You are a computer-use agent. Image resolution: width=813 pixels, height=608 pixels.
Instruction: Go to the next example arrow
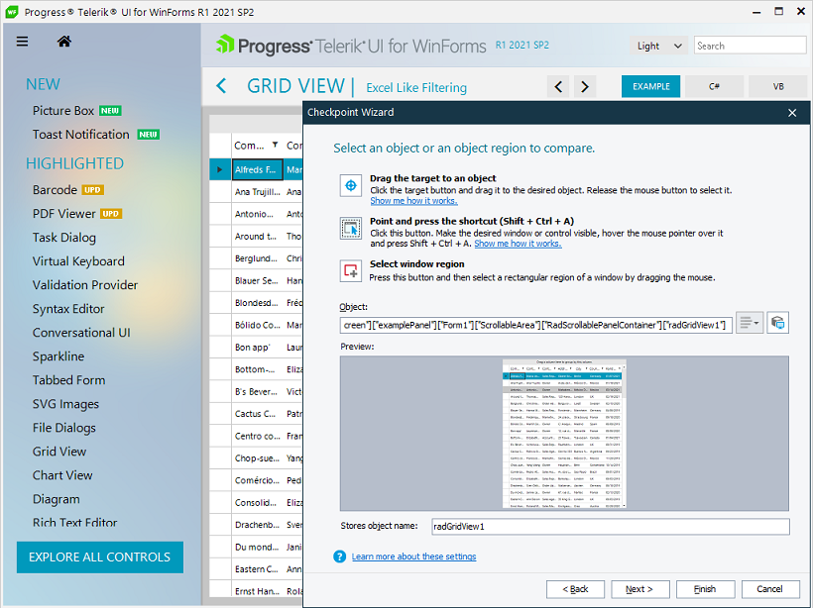click(585, 86)
